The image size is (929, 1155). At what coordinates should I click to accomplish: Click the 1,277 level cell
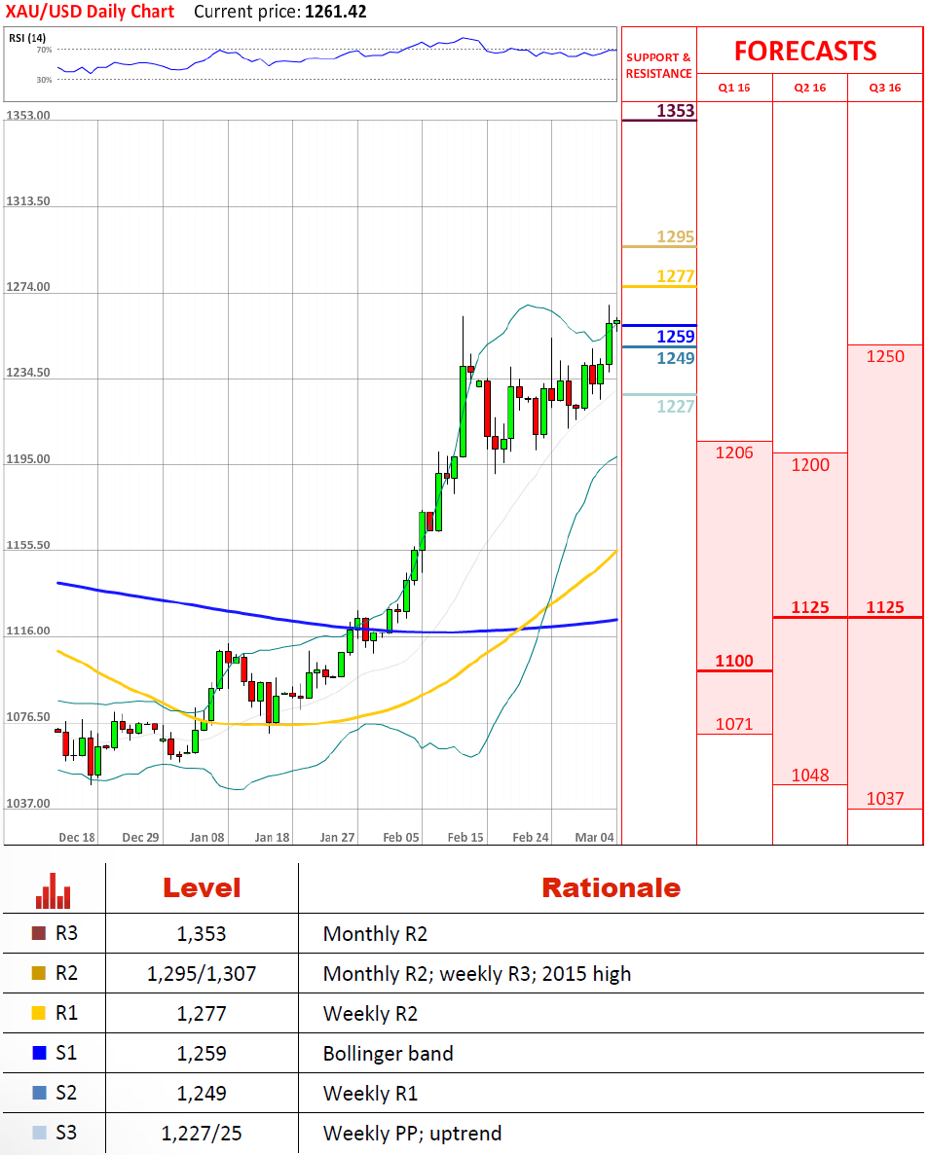pyautogui.click(x=202, y=1014)
